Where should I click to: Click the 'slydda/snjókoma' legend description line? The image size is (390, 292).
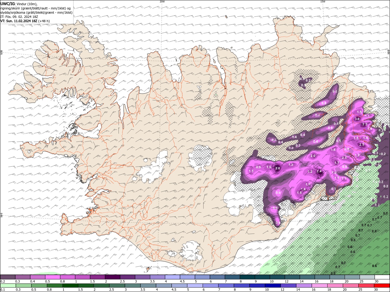pyautogui.click(x=37, y=12)
